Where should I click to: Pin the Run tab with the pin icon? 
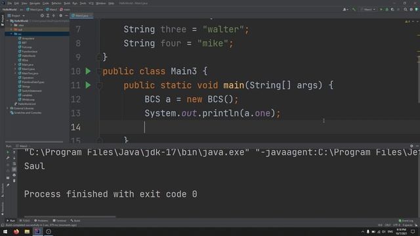pos(8,185)
